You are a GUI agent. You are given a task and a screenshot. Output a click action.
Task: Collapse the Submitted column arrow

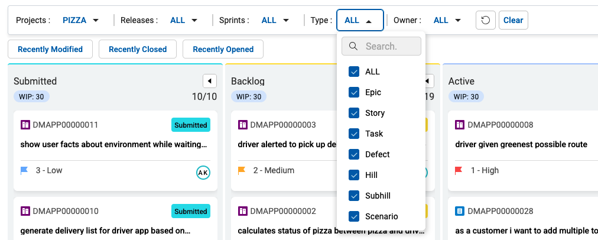(x=209, y=81)
